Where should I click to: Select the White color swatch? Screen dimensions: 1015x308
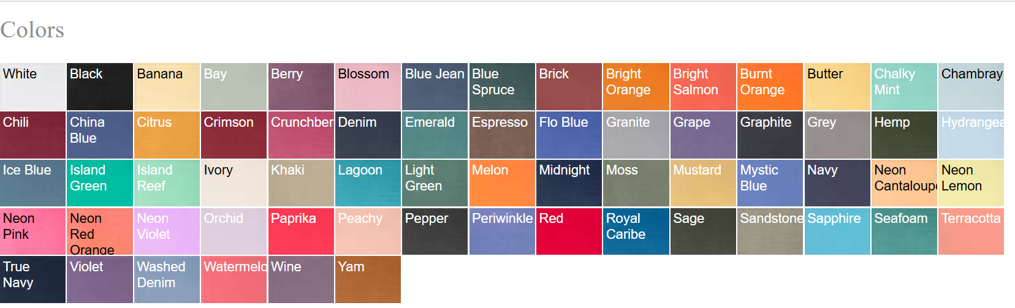pyautogui.click(x=32, y=86)
